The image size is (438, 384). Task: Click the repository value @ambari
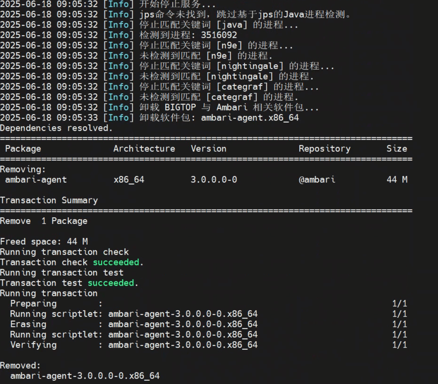[x=317, y=180]
